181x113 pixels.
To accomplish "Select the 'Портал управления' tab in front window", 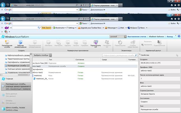I will click(104, 19).
